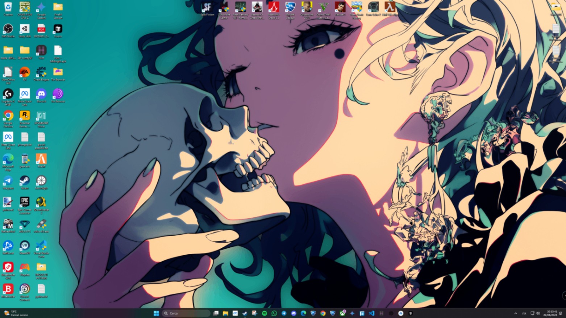The height and width of the screenshot is (318, 566).
Task: Launch the Hint app shortcut
Action: coord(41,52)
